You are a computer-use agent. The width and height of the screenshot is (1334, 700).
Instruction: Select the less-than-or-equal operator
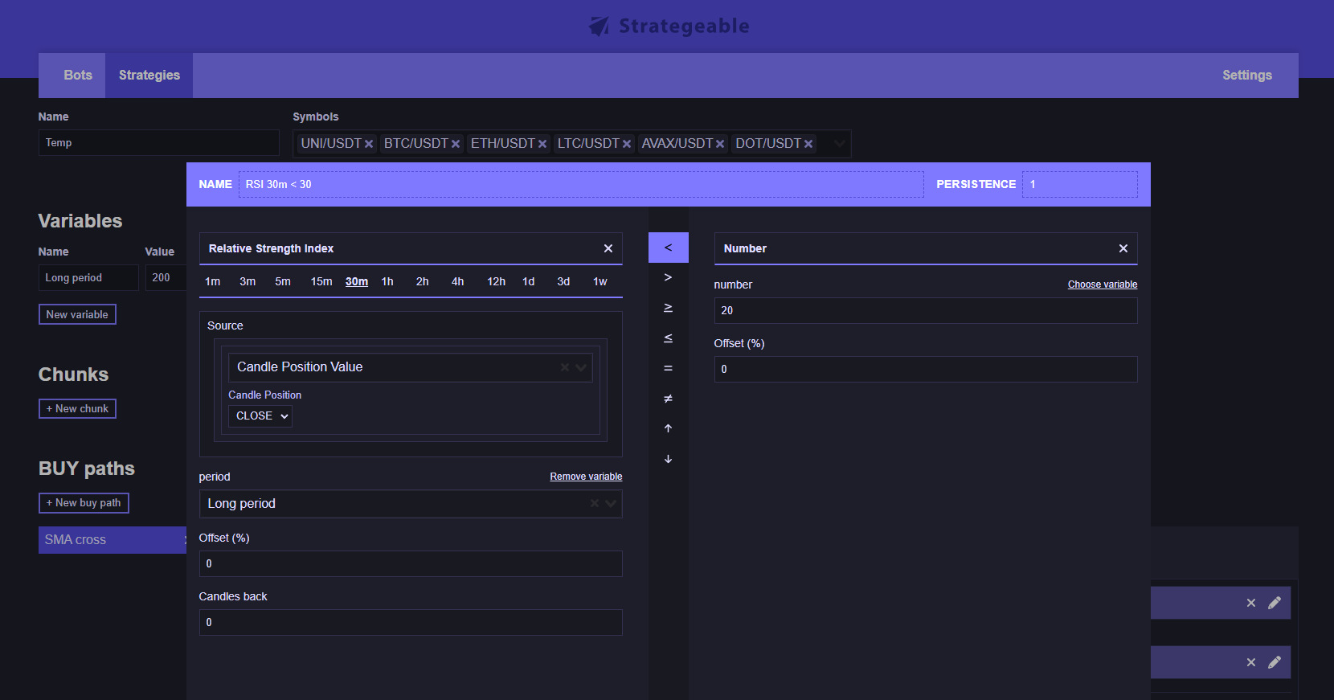[x=669, y=338]
